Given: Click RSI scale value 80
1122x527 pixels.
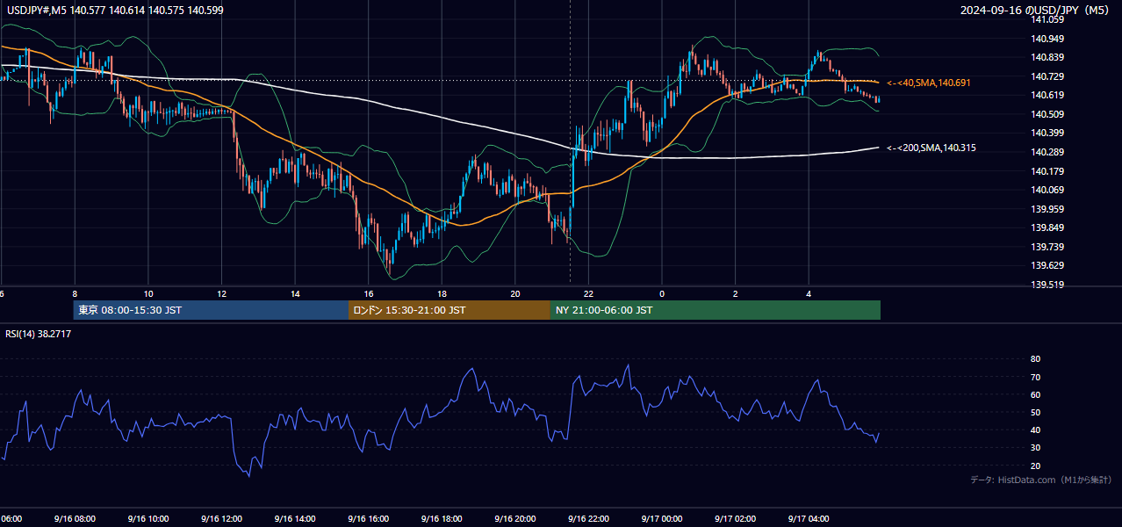Looking at the screenshot, I should [1035, 359].
